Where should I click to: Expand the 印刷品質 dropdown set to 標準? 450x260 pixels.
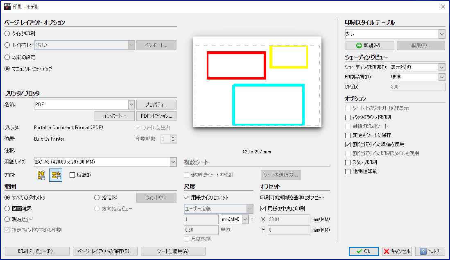[441, 77]
